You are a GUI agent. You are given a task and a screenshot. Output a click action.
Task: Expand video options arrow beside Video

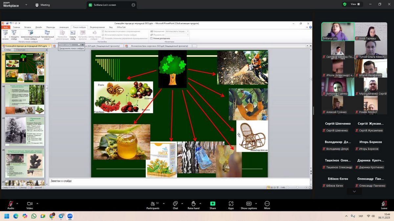[x=37, y=203]
